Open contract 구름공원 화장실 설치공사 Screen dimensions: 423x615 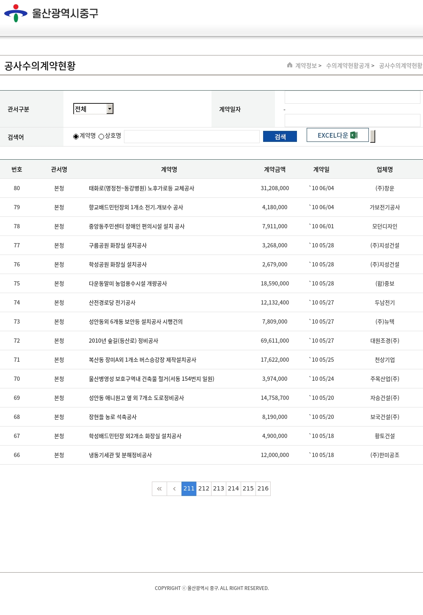pos(118,246)
